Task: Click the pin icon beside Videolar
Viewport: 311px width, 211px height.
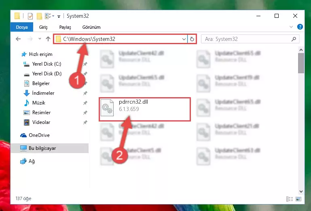Action: click(x=85, y=122)
